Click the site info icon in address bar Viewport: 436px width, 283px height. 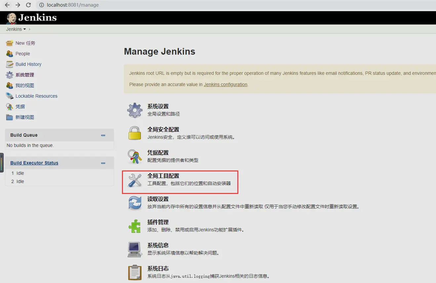[x=42, y=5]
